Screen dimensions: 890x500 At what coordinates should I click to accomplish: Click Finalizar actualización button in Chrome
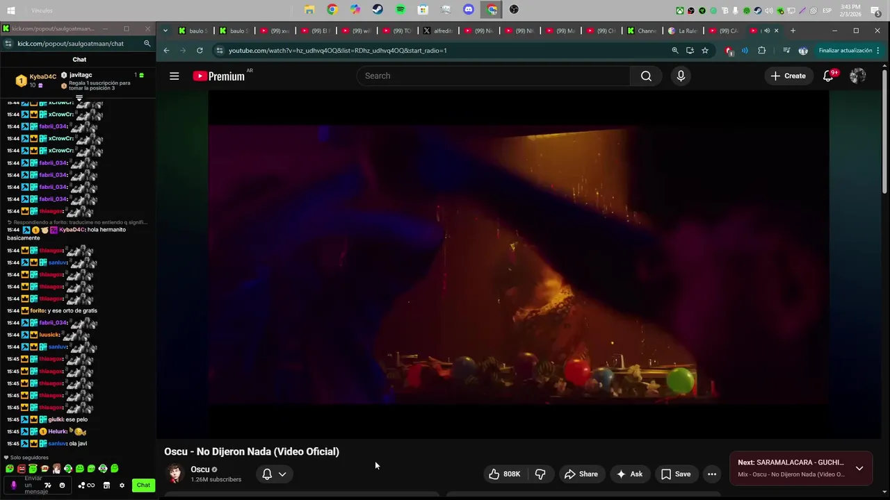click(x=849, y=50)
